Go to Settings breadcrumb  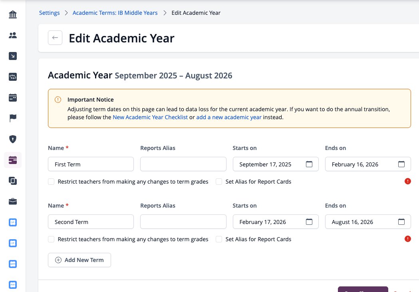50,13
